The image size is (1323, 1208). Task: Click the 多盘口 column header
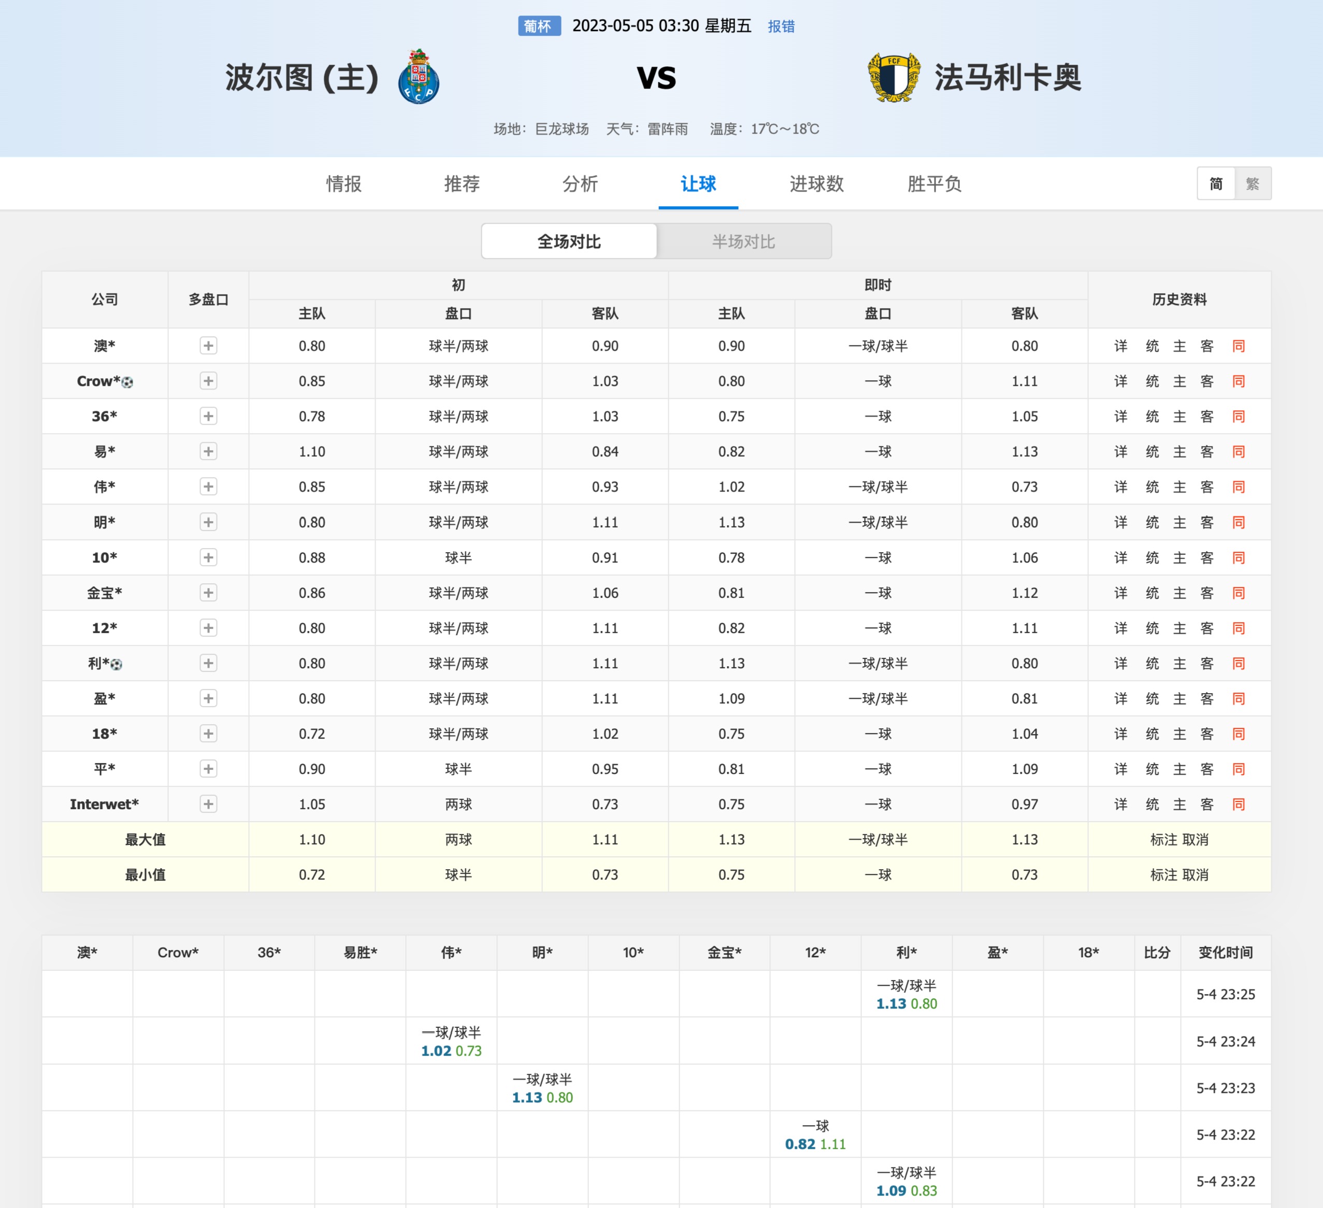point(208,300)
